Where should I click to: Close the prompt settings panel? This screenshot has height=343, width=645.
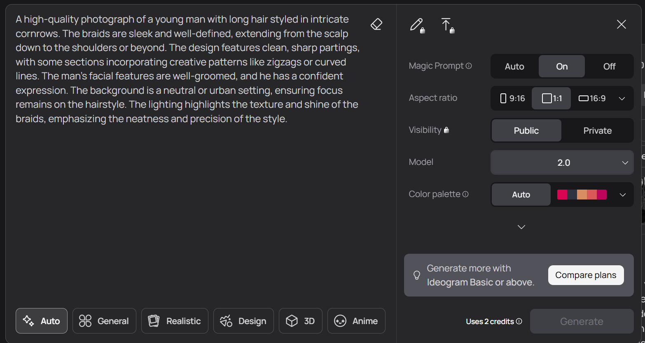pyautogui.click(x=621, y=24)
